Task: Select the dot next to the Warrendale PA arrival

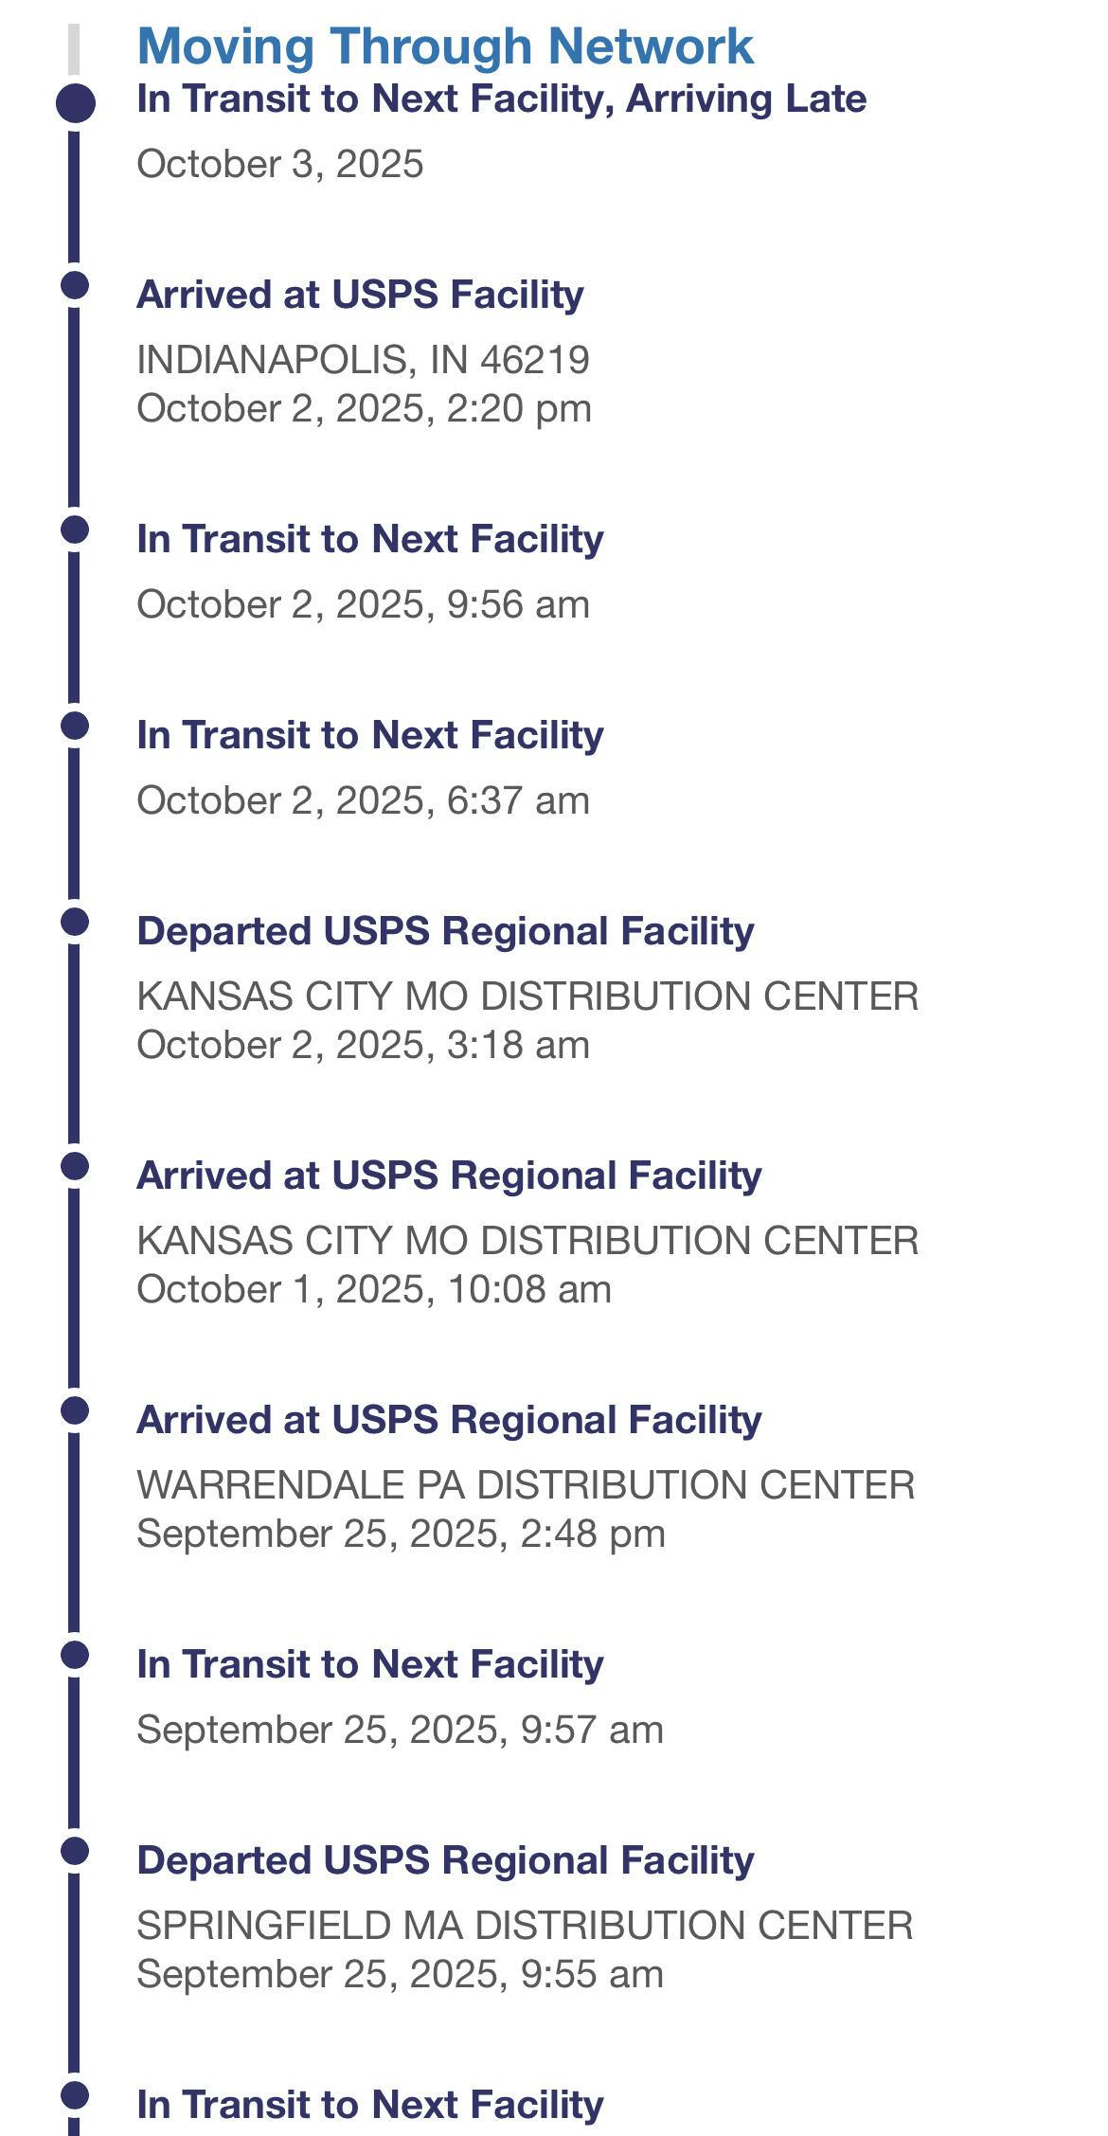Action: point(75,1410)
